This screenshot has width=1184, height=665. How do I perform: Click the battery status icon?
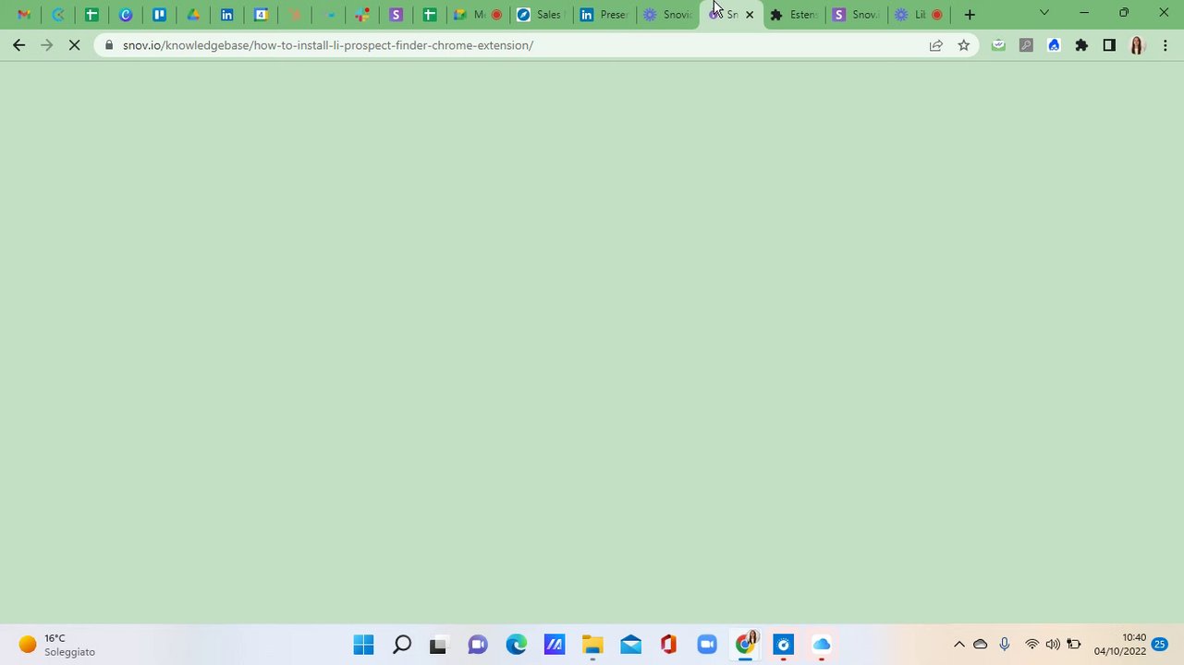point(1074,645)
